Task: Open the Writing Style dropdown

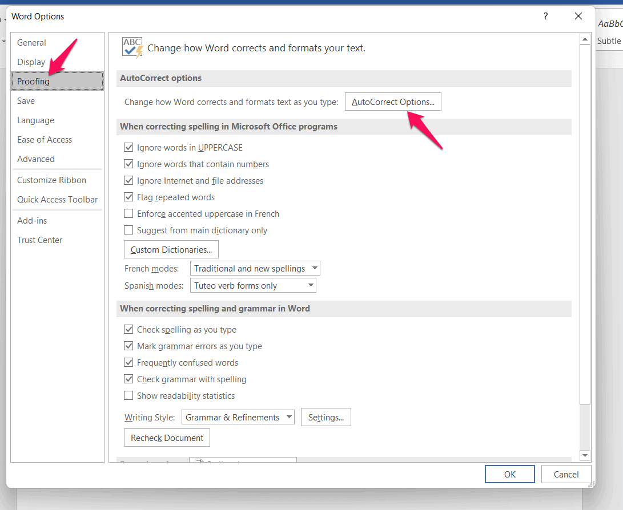Action: [x=238, y=418]
